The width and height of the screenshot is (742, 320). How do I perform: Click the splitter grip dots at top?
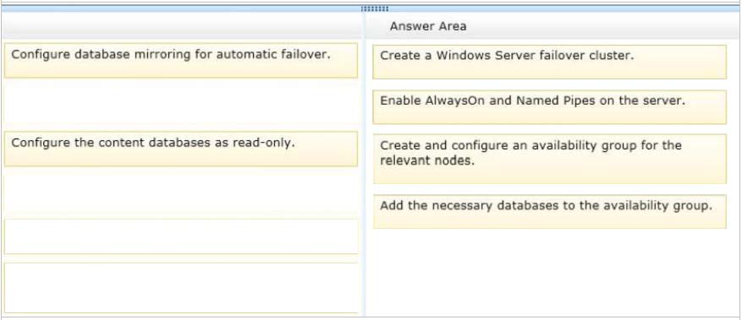[x=375, y=9]
